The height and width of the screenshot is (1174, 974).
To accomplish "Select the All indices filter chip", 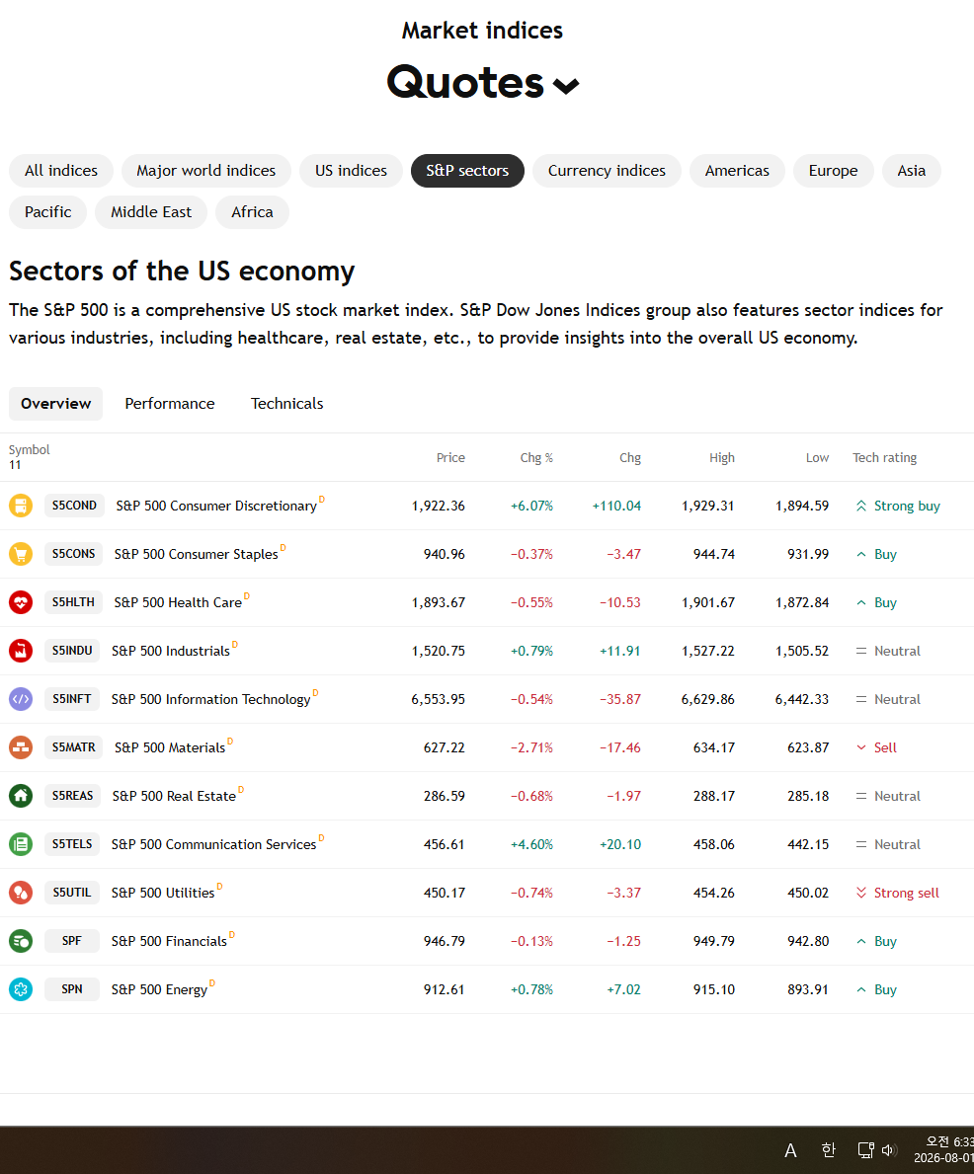I will click(x=60, y=171).
